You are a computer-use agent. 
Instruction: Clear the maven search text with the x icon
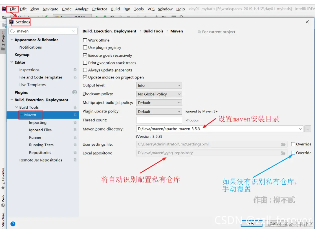coord(73,31)
